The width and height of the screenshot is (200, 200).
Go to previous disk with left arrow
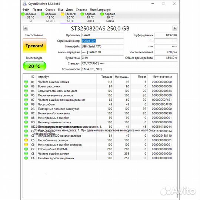click(26, 28)
